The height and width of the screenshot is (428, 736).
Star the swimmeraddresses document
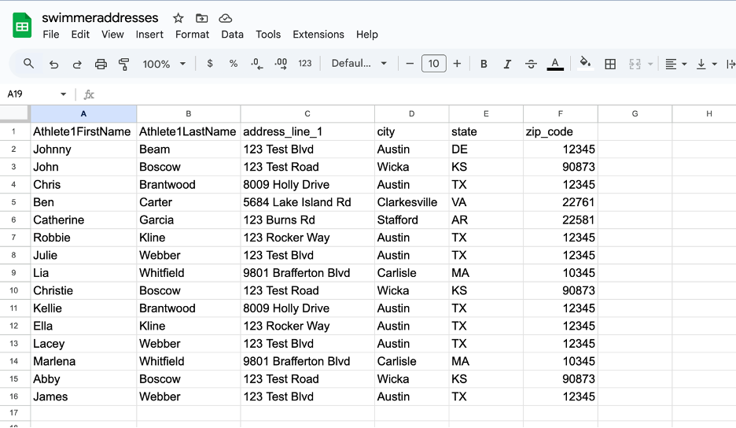[x=178, y=18]
